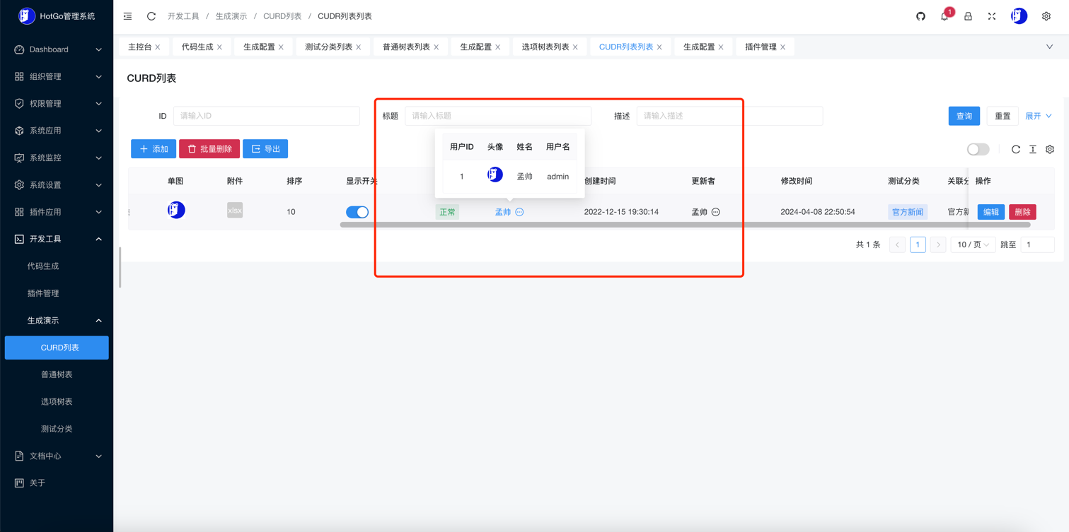Switch to the 代码生成 tab
Screen dimensions: 1069x532
[x=197, y=47]
